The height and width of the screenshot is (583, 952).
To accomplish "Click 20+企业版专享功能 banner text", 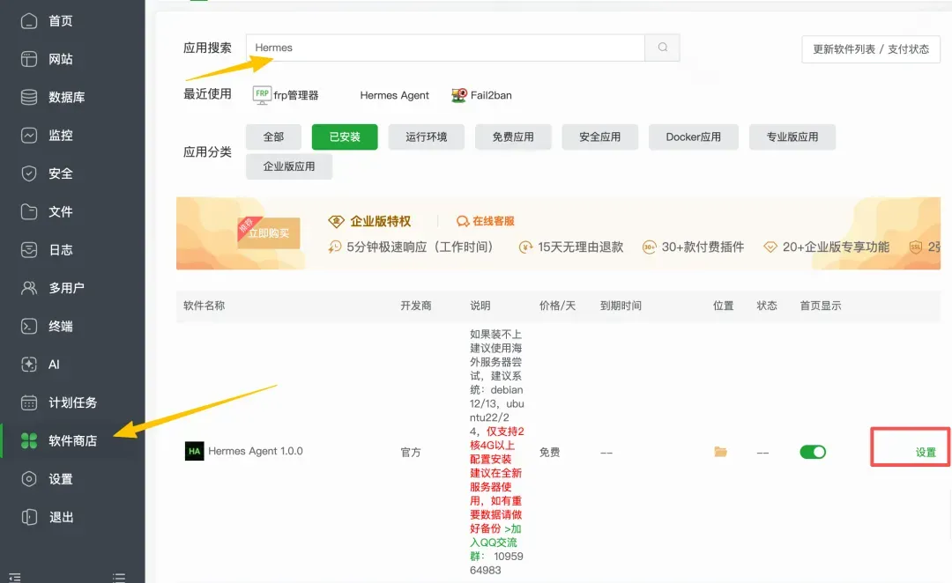I will coord(836,247).
